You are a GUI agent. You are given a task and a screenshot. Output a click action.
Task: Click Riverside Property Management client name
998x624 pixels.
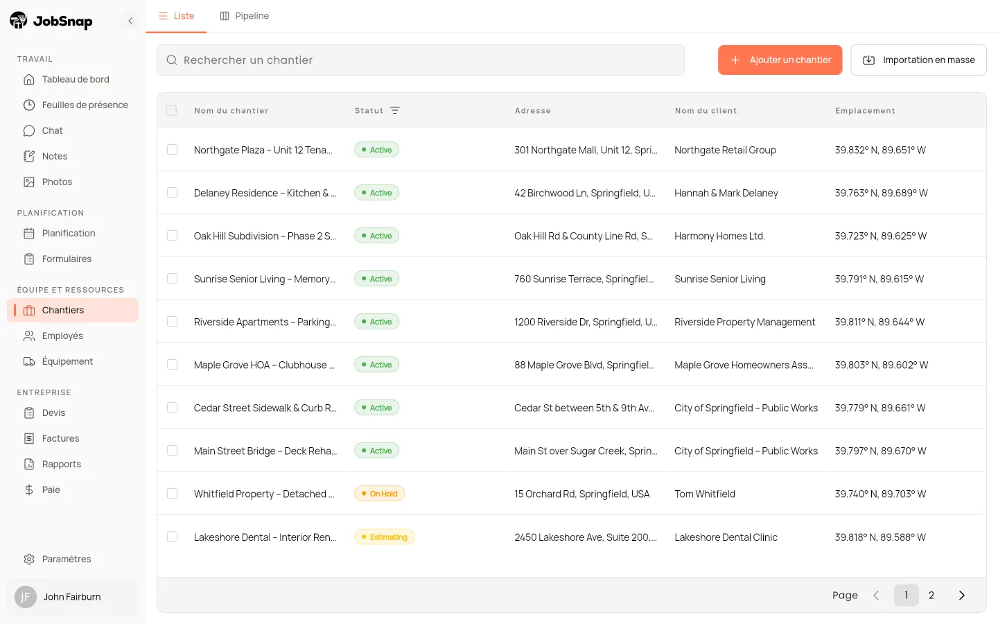pyautogui.click(x=745, y=322)
